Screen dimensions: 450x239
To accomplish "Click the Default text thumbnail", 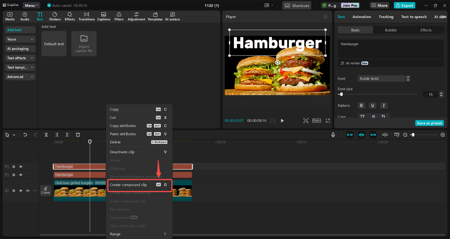I will pyautogui.click(x=54, y=44).
